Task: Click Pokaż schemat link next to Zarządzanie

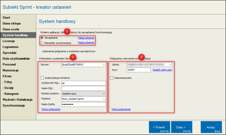Action: [86, 38]
